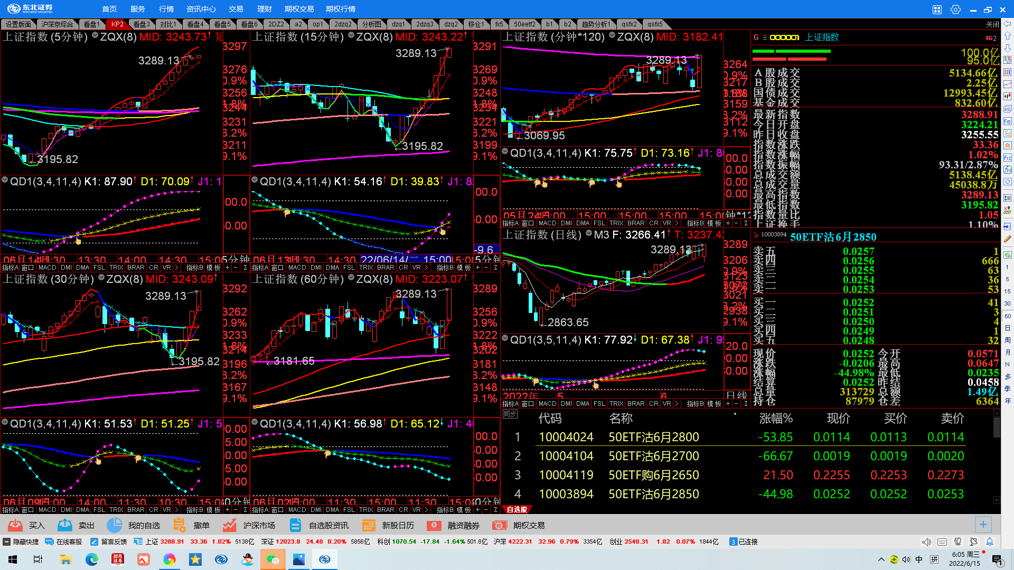This screenshot has height=570, width=1014.
Task: Open the cancel order (撤单) icon
Action: [x=180, y=525]
